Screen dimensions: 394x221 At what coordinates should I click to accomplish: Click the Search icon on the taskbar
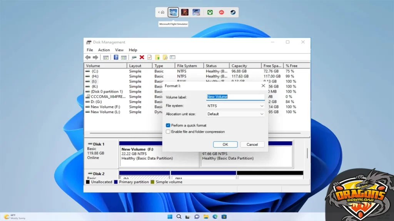pyautogui.click(x=179, y=216)
